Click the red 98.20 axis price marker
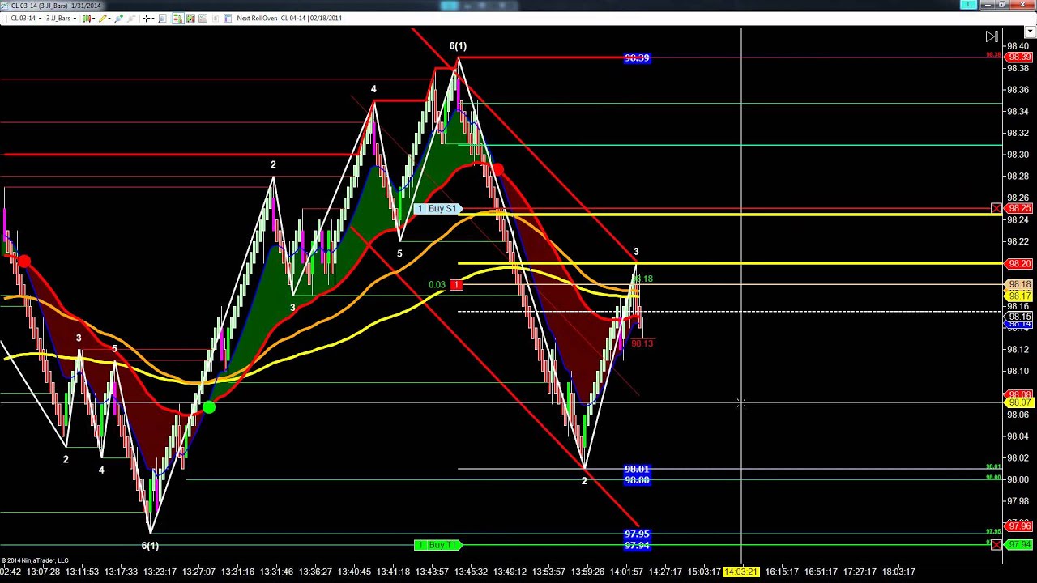 pyautogui.click(x=1018, y=264)
